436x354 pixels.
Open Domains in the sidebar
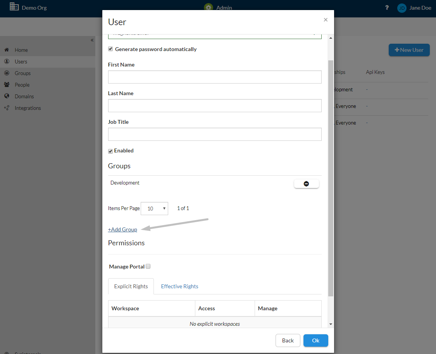(x=24, y=96)
